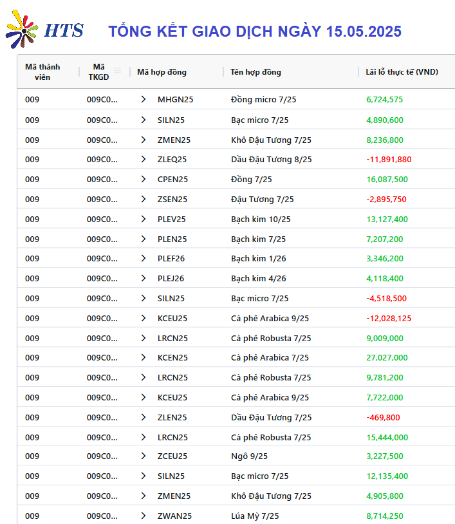Image resolution: width=455 pixels, height=524 pixels.
Task: Expand the SILN25 row showing -4,518,500
Action: tap(144, 299)
